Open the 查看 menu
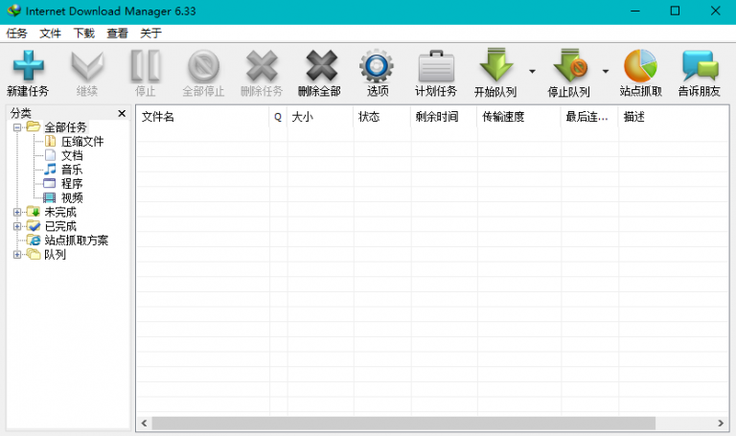Image resolution: width=736 pixels, height=436 pixels. click(117, 34)
